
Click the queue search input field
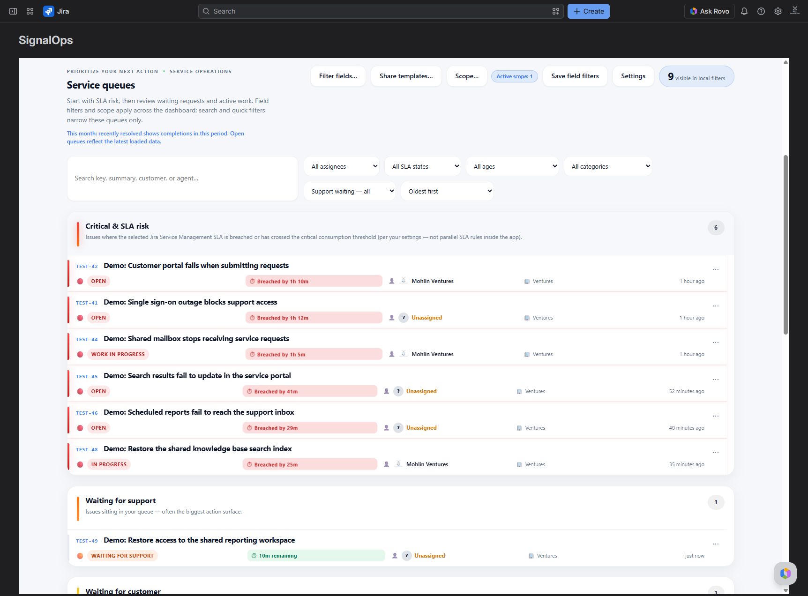pyautogui.click(x=182, y=179)
